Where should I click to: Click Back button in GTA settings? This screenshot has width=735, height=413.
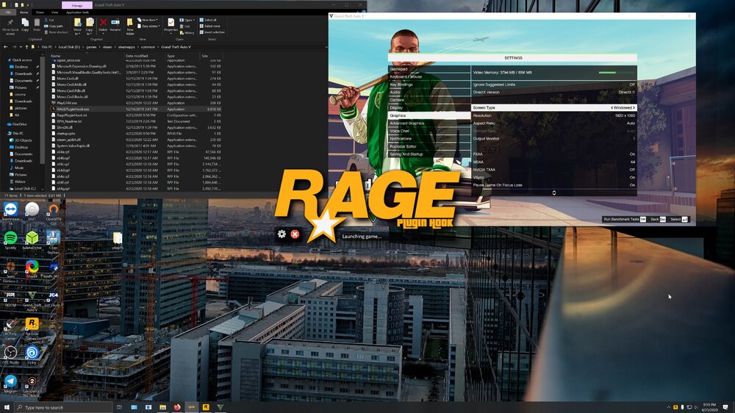pyautogui.click(x=658, y=220)
